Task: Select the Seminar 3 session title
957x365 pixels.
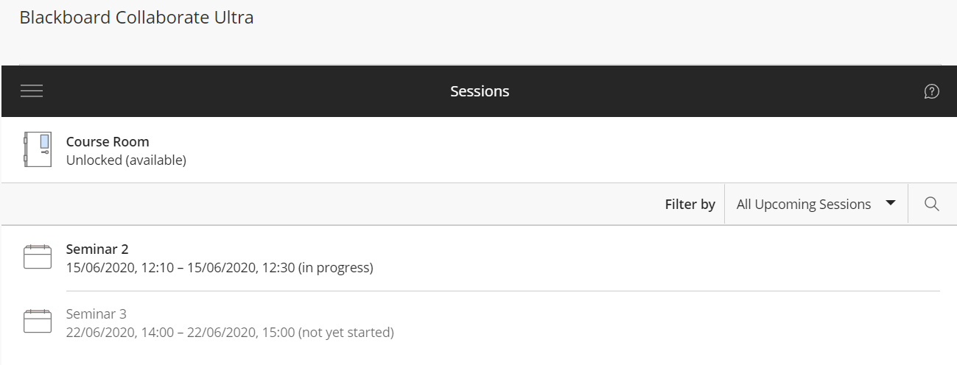Action: pyautogui.click(x=97, y=314)
